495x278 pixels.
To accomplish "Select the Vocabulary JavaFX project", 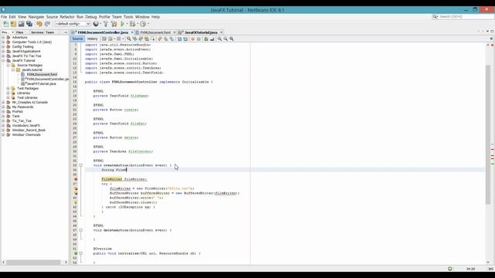I will 26,125.
